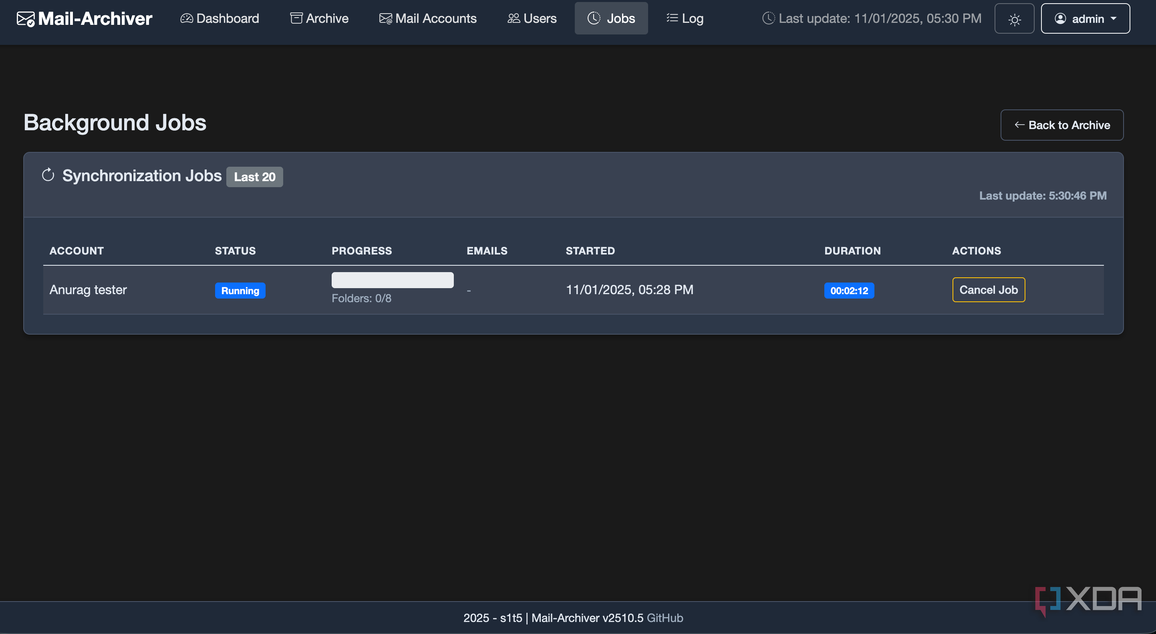This screenshot has height=634, width=1156.
Task: Open the admin user dropdown
Action: click(1085, 18)
